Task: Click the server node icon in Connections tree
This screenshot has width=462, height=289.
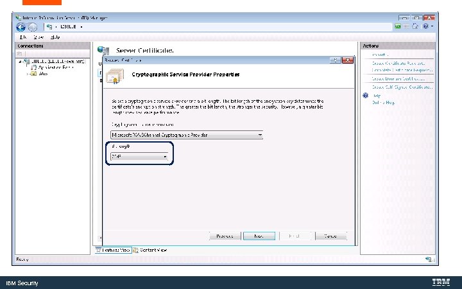Action: click(x=26, y=62)
